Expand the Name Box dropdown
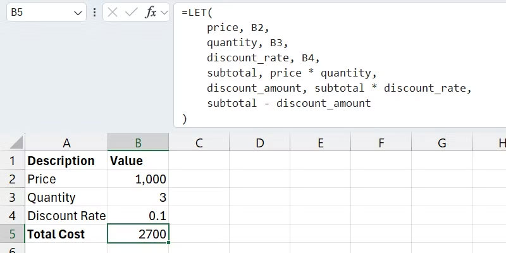 click(x=78, y=13)
